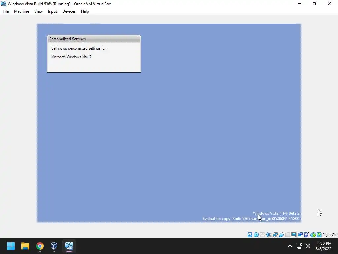This screenshot has width=338, height=254.
Task: Open Google Chrome from taskbar
Action: click(x=40, y=246)
